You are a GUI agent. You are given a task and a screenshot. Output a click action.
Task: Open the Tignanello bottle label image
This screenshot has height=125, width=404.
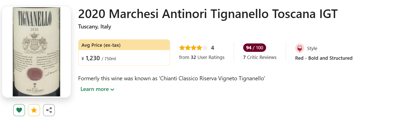(36, 52)
